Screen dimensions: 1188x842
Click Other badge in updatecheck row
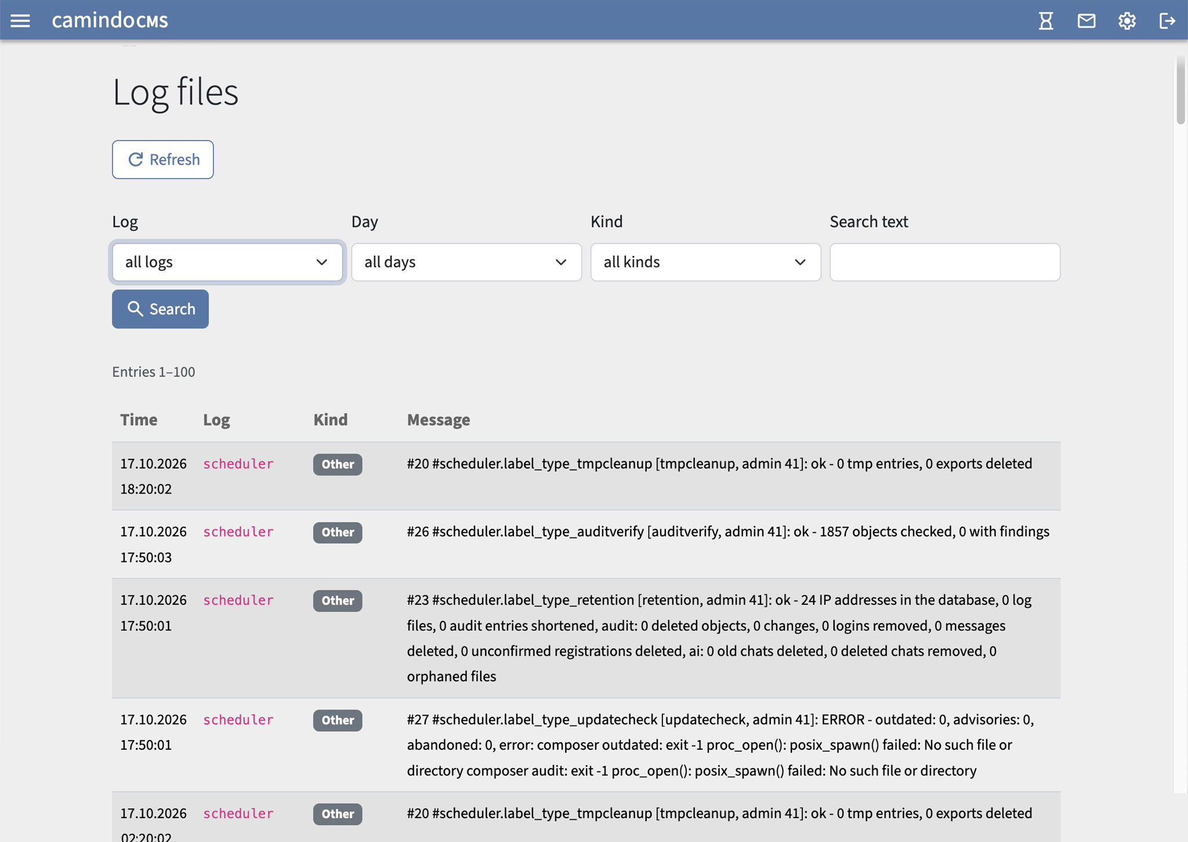coord(338,720)
